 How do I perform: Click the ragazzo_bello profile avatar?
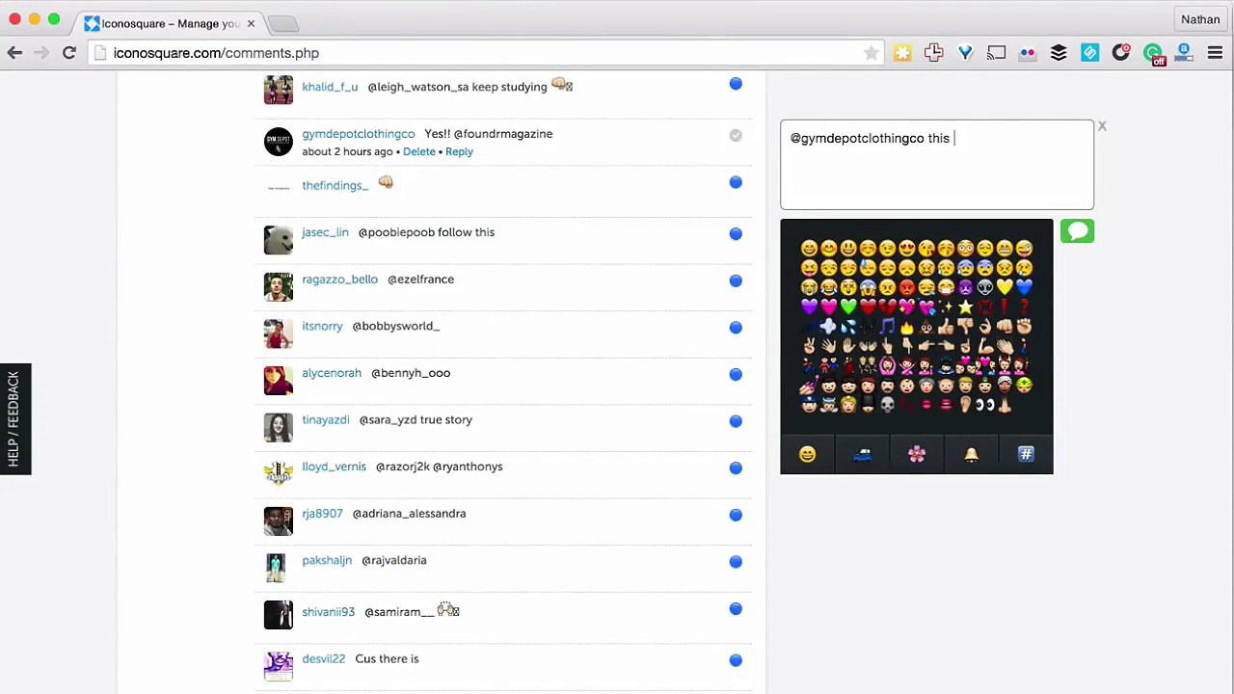(x=279, y=286)
